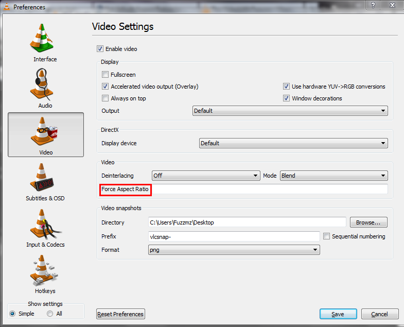
Task: Click the Input & Codecs label
Action: pos(45,245)
